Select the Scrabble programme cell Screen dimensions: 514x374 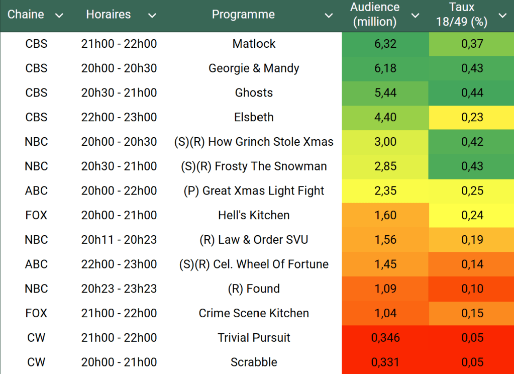254,362
